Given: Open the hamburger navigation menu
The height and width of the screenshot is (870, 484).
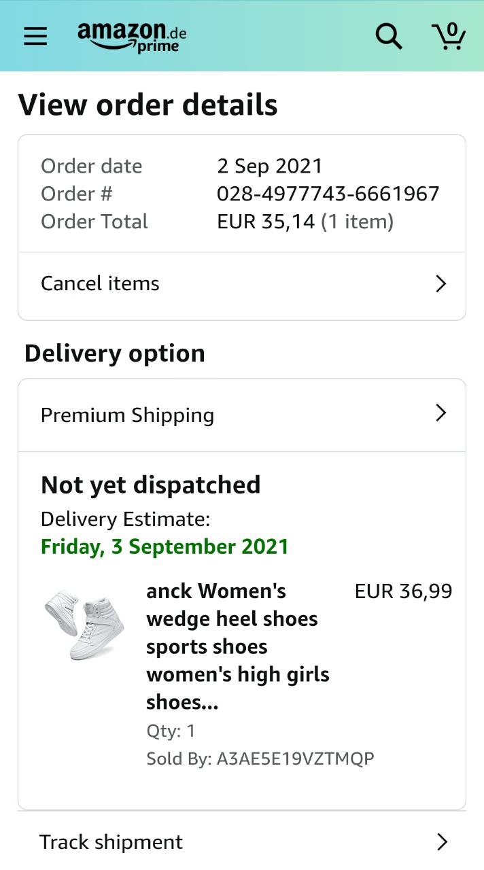Looking at the screenshot, I should click(35, 36).
